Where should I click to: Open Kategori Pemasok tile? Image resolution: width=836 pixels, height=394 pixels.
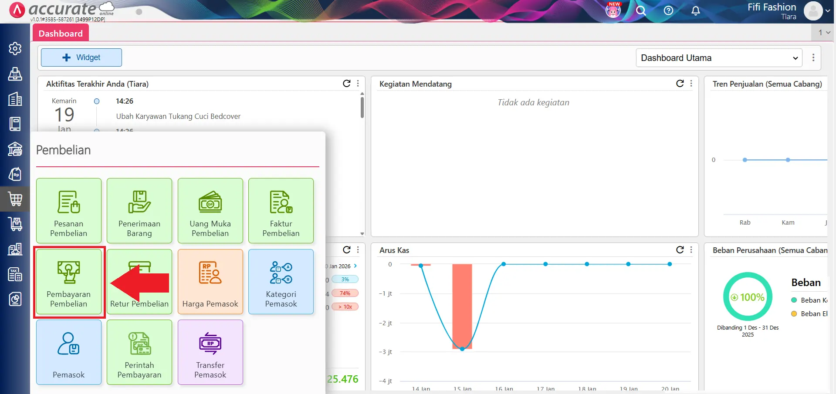pos(281,282)
